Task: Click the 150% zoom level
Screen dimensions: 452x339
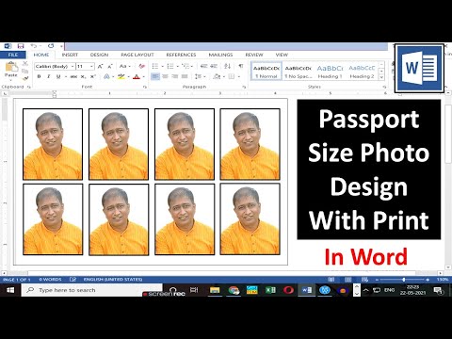Action: tap(443, 280)
